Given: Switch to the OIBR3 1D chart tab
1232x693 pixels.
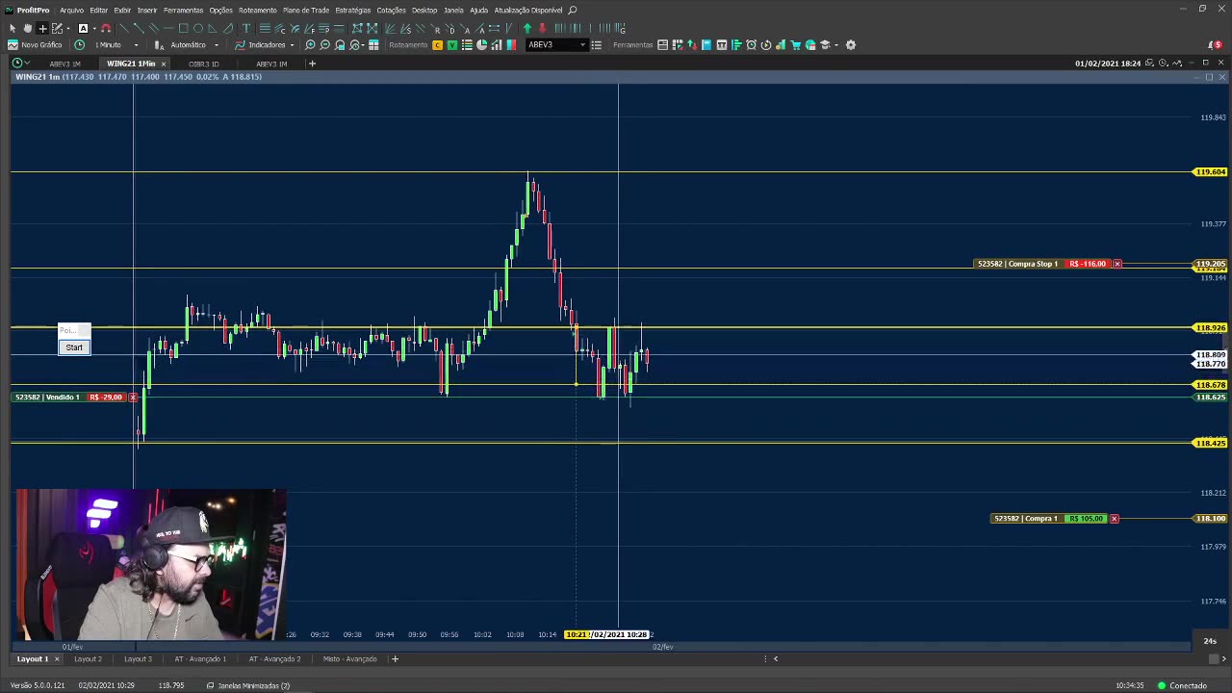Looking at the screenshot, I should (203, 64).
